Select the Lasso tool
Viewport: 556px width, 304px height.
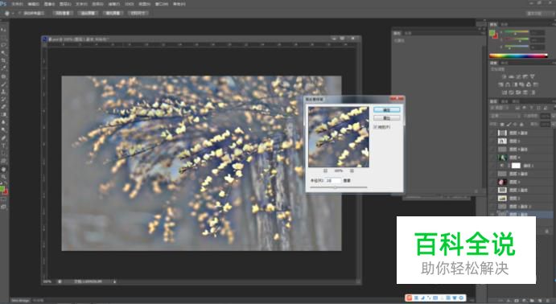click(x=3, y=45)
